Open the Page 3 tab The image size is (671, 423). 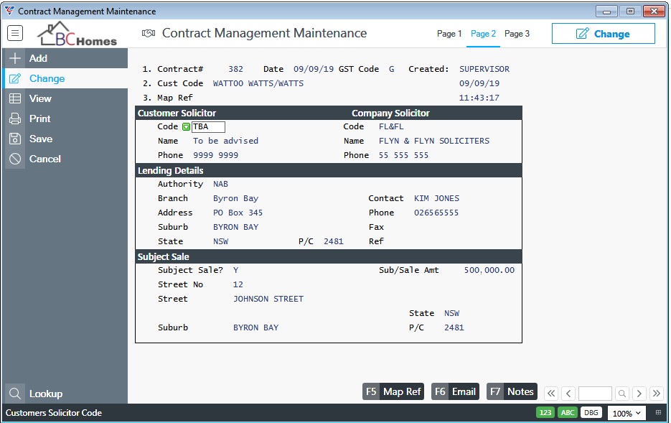coord(517,33)
